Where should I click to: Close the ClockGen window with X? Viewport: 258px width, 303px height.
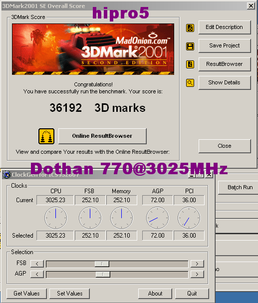209,175
